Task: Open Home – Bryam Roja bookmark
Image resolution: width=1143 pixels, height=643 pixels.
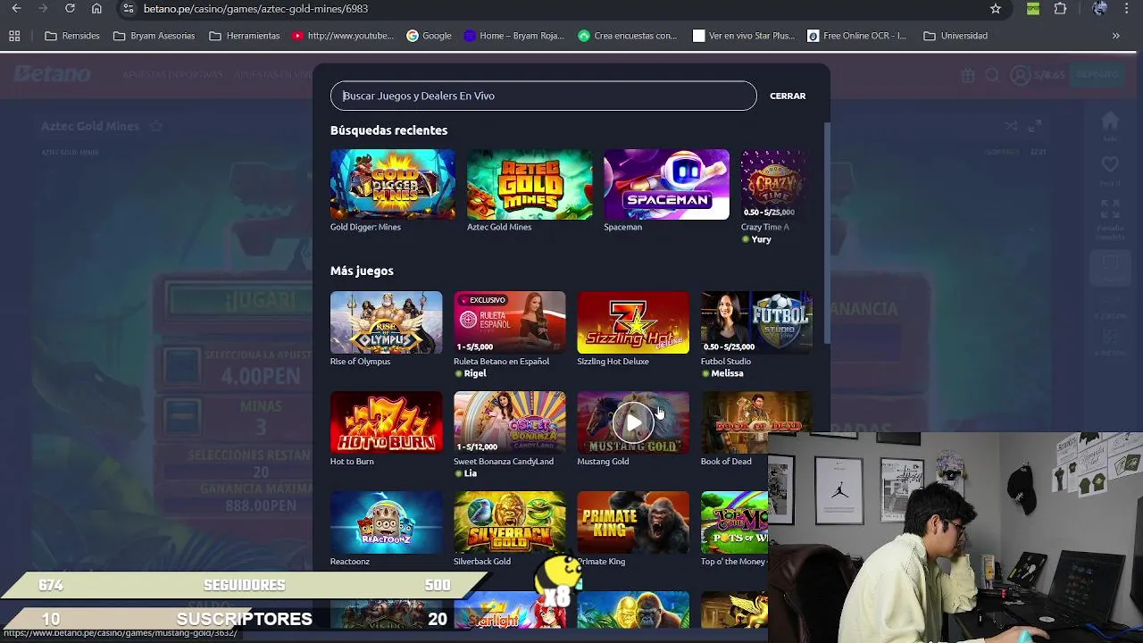Action: (514, 36)
